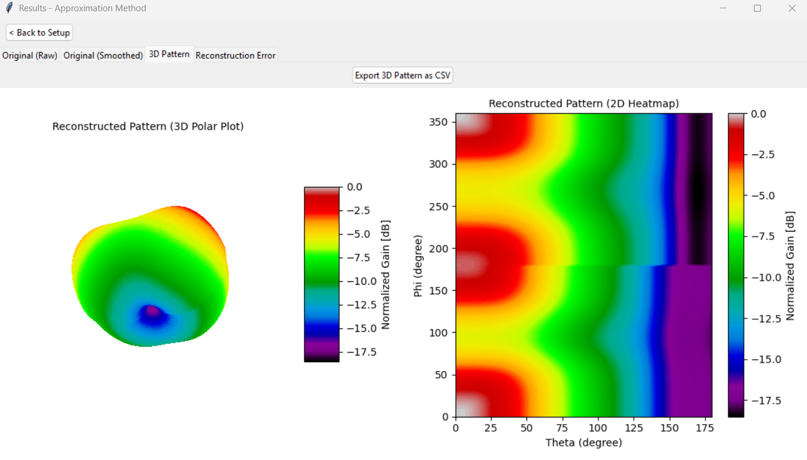The image size is (807, 460).
Task: Switch to the Original (Raw) tab
Action: [x=30, y=55]
